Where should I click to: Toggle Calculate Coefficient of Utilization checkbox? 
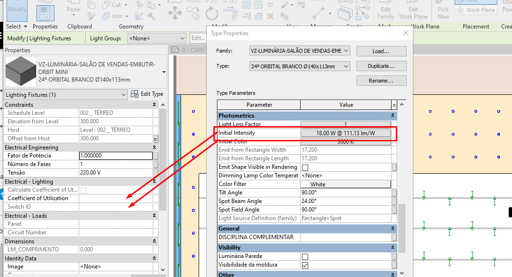click(83, 190)
